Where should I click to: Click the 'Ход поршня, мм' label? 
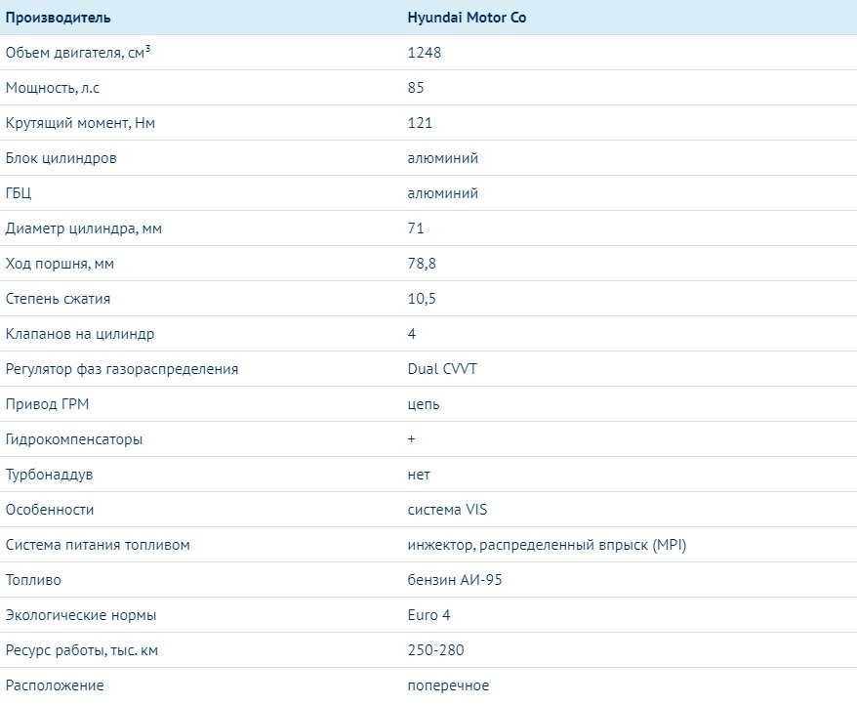coord(60,264)
